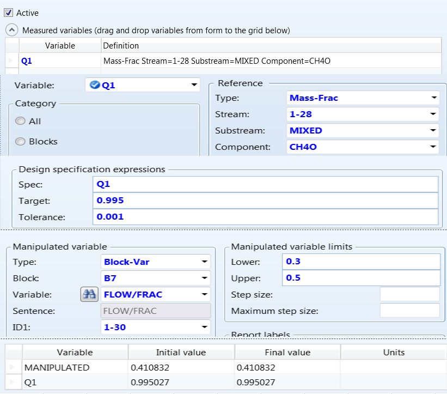
Task: Click the Tolerance input field
Action: (x=265, y=217)
